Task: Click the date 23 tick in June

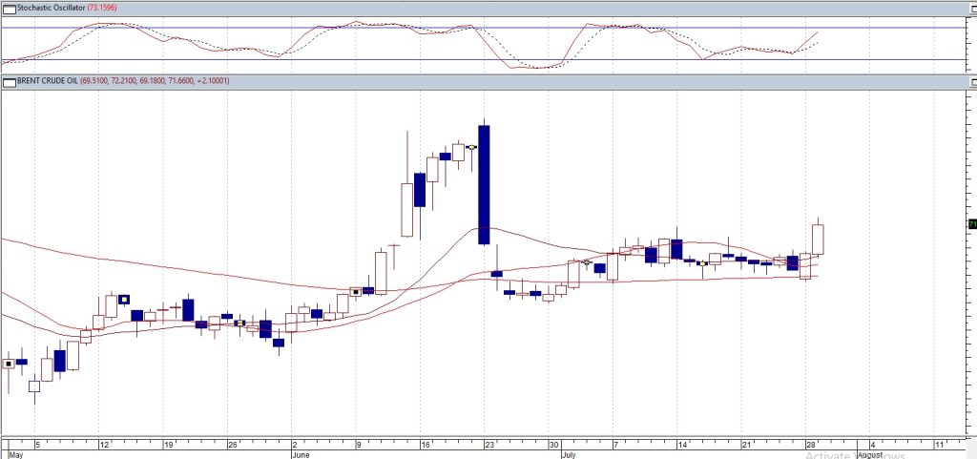Action: coord(488,445)
